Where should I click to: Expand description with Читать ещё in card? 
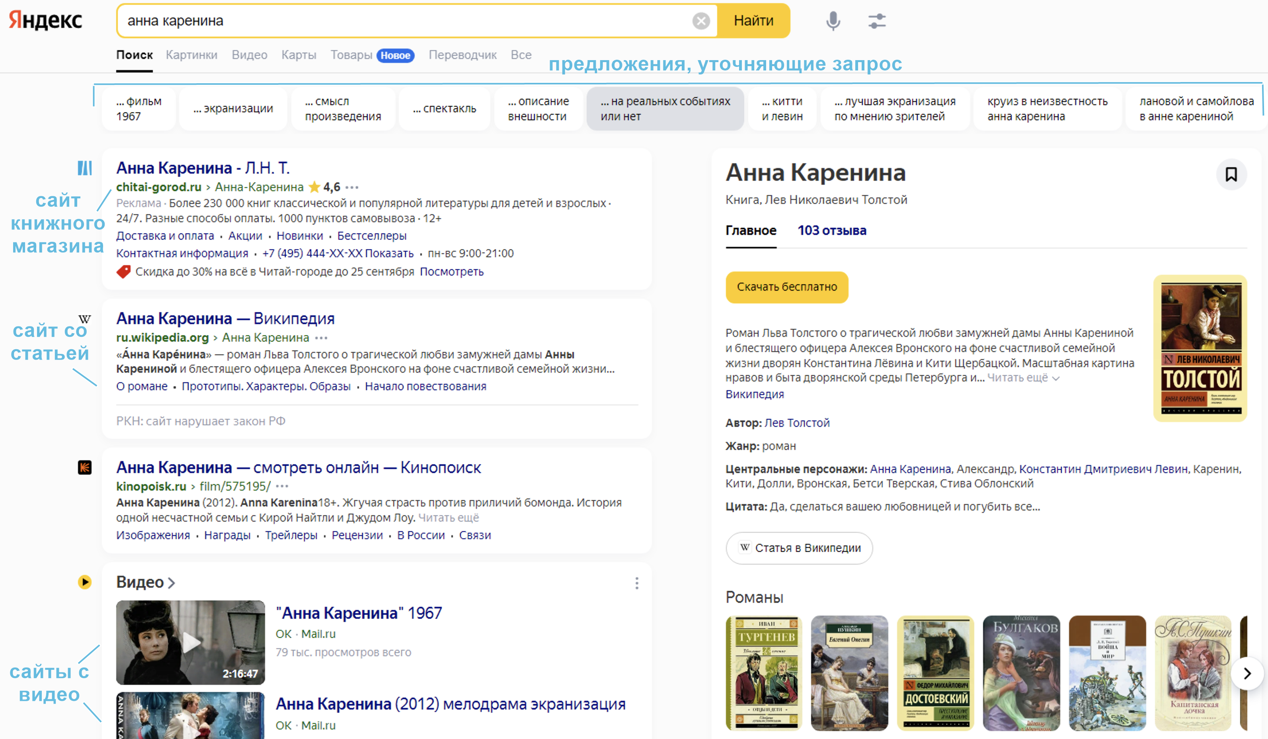(1023, 378)
